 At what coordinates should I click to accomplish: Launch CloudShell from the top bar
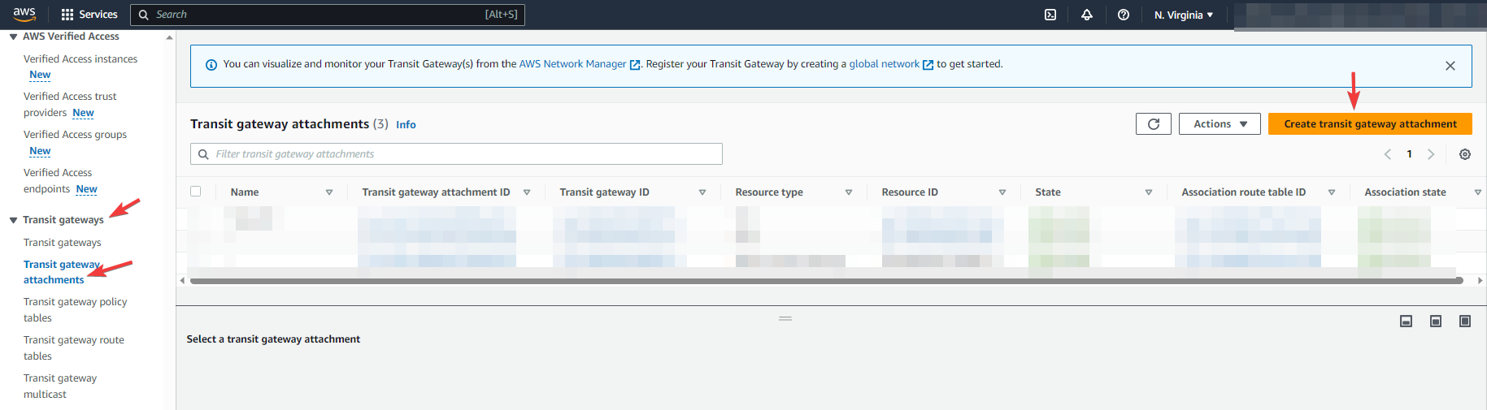click(1050, 15)
